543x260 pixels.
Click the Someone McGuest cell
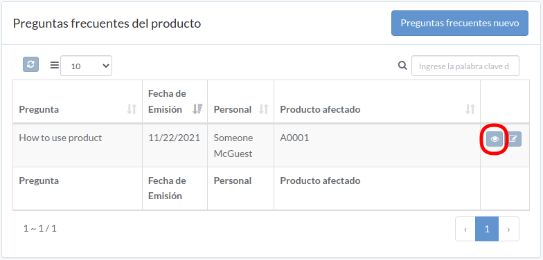coord(241,145)
